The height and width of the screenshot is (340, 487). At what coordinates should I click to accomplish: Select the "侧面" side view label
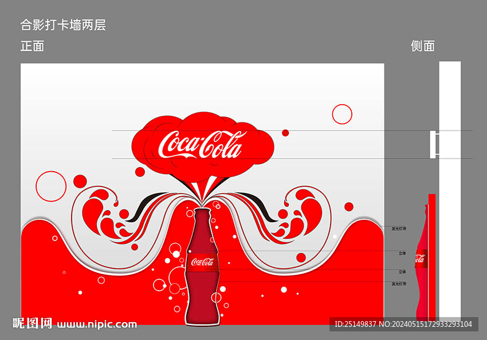(x=423, y=46)
